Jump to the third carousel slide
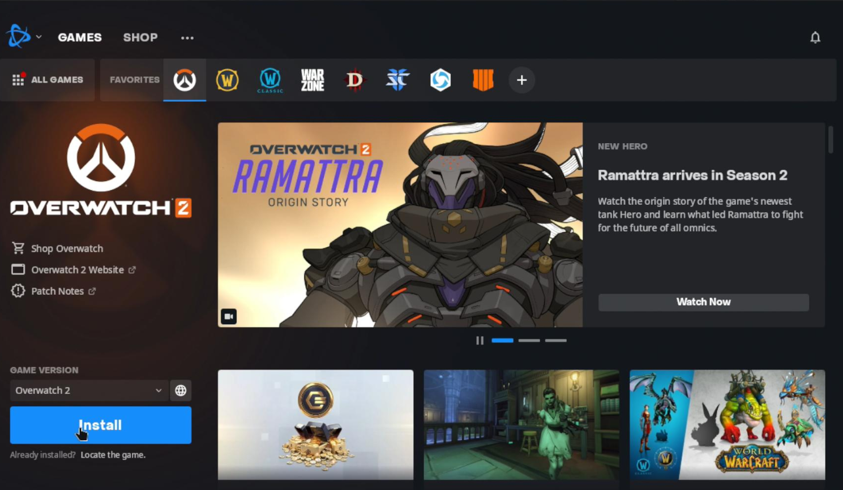Image resolution: width=843 pixels, height=490 pixels. pyautogui.click(x=556, y=341)
